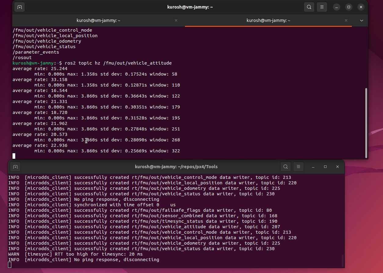Click average rate: 33.158 line
Screen dimensions: 383x273
pyautogui.click(x=40, y=80)
